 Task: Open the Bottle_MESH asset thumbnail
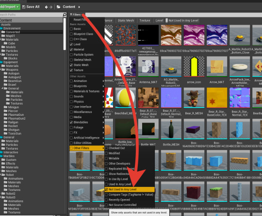(x=171, y=129)
